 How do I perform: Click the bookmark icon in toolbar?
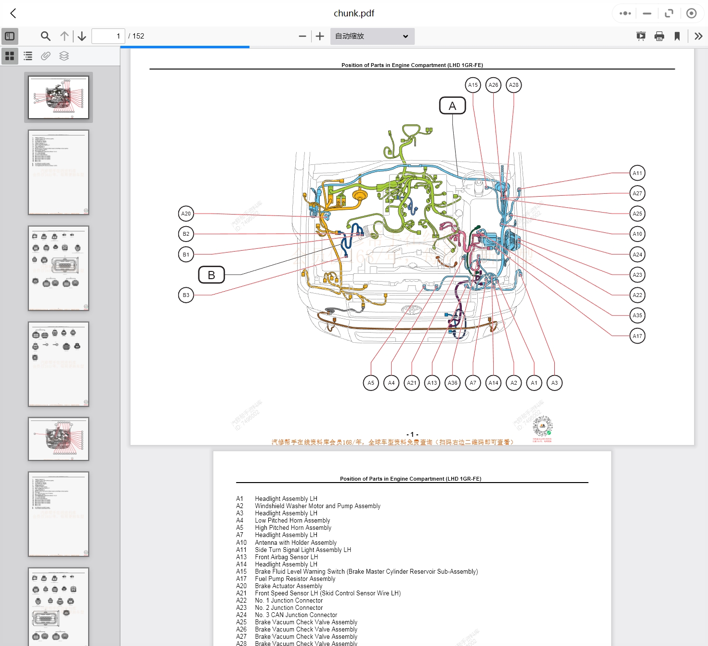[x=677, y=36]
